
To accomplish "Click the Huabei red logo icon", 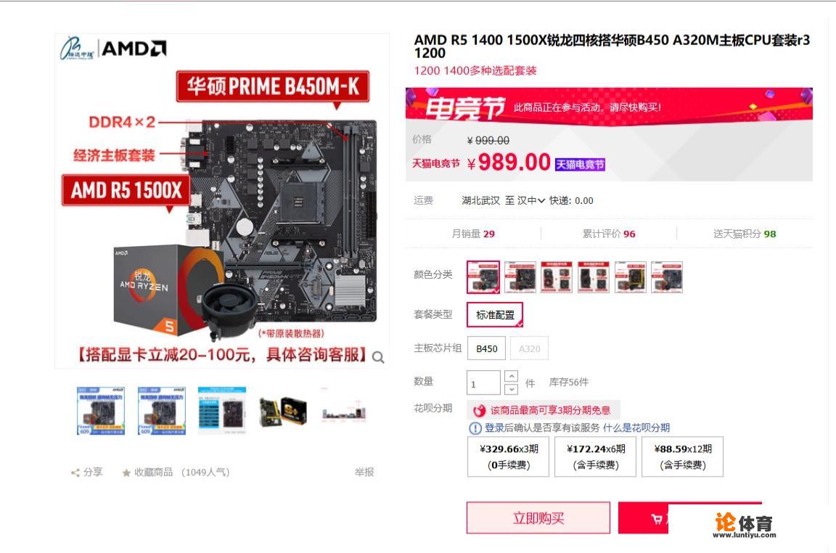I will pyautogui.click(x=480, y=410).
